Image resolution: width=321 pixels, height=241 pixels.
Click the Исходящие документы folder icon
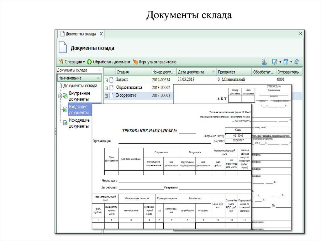(x=65, y=123)
